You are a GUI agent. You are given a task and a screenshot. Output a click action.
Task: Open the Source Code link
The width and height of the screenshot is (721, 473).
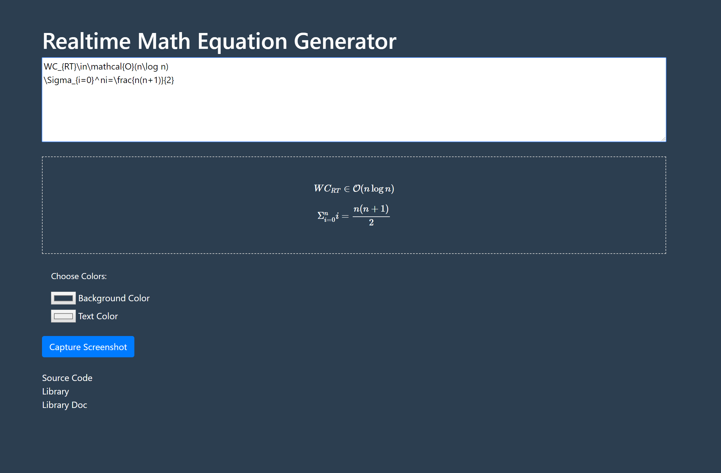coord(67,378)
